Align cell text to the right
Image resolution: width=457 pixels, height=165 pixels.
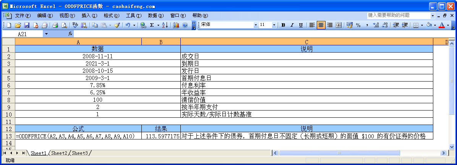[330, 25]
